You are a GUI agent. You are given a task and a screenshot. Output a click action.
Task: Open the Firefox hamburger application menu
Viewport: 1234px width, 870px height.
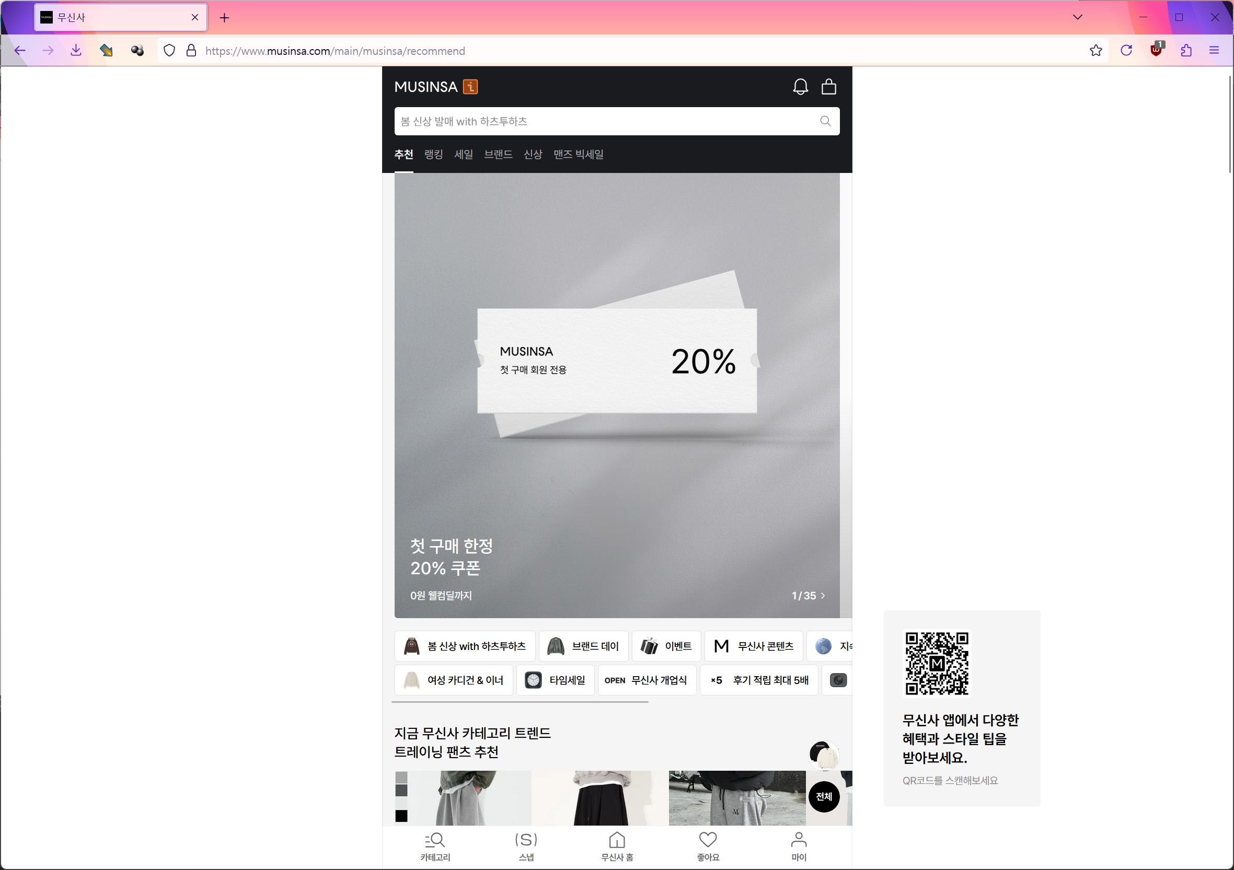tap(1214, 51)
